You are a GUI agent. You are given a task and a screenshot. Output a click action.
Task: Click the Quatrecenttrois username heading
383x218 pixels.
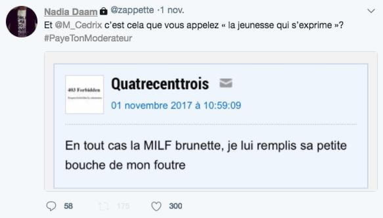tap(160, 84)
